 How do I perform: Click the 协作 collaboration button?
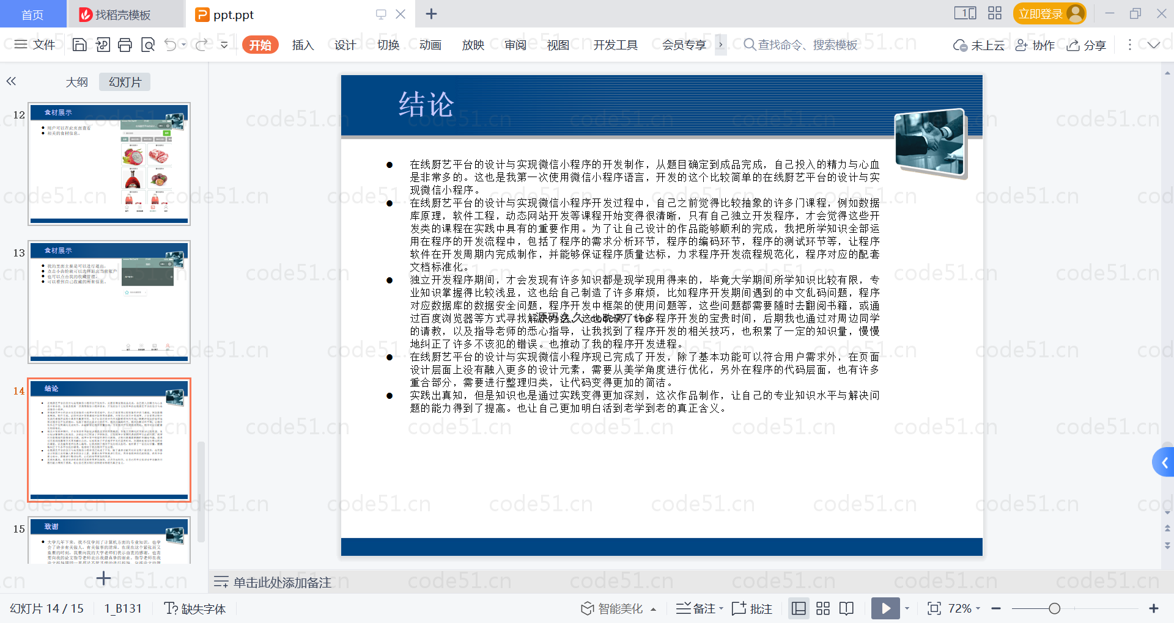pos(1035,45)
